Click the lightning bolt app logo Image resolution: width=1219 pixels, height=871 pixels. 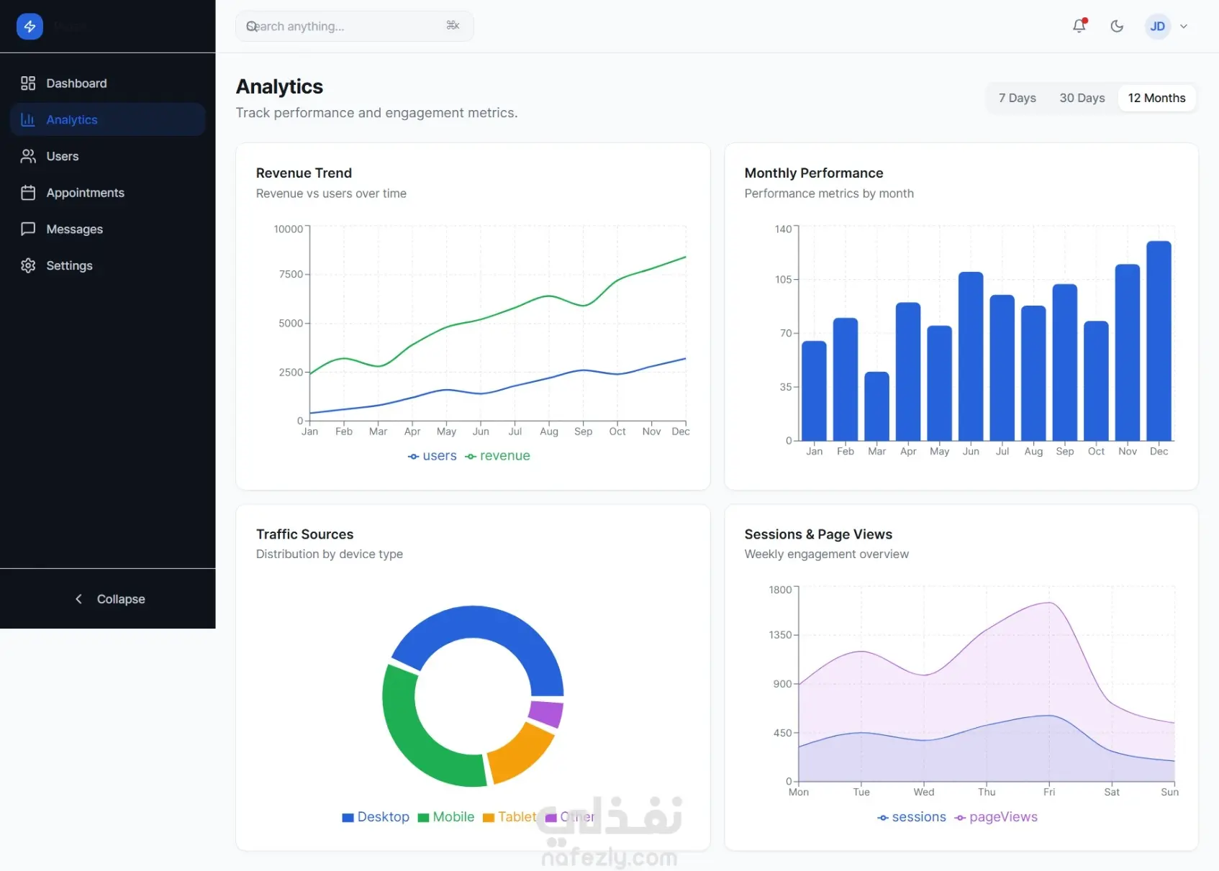click(30, 27)
